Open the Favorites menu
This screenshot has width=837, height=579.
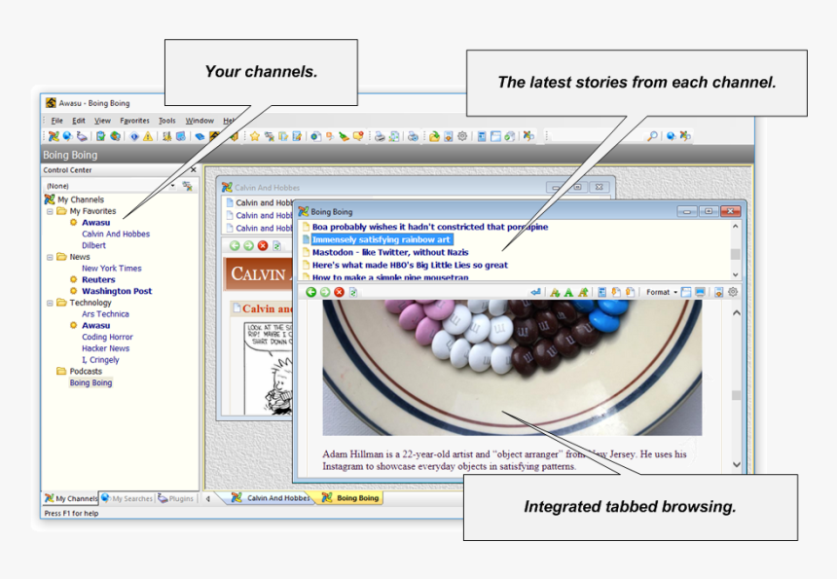(134, 121)
